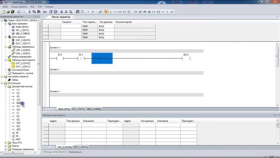The width and height of the screenshot is (280, 158).
Task: Select Перекрестн. ссылка tree item
Action: point(22,73)
